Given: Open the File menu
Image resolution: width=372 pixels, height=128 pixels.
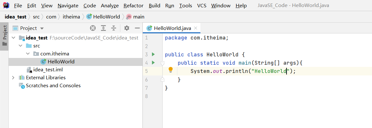Looking at the screenshot, I should click(x=18, y=5).
